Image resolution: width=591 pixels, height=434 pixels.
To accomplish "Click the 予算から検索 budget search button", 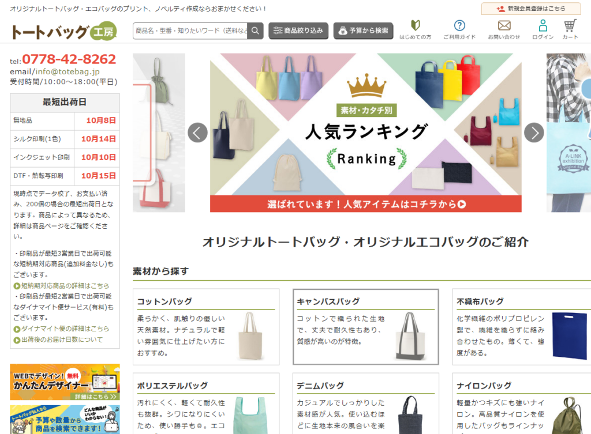I will pyautogui.click(x=363, y=31).
